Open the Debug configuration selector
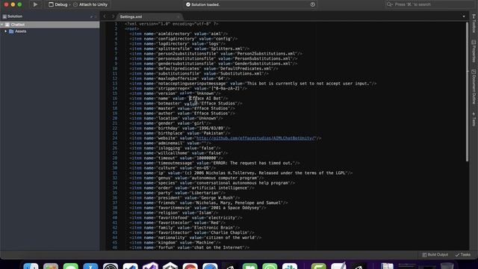Viewport: 478px width, 269px height. coord(58,4)
